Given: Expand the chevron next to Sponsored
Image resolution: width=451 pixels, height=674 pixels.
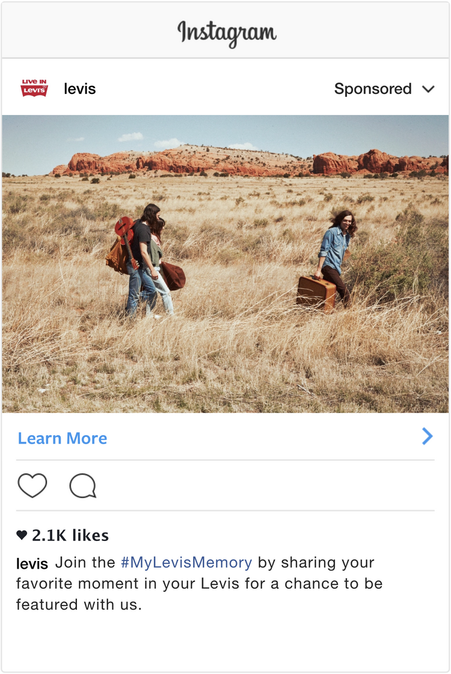Looking at the screenshot, I should [x=428, y=89].
